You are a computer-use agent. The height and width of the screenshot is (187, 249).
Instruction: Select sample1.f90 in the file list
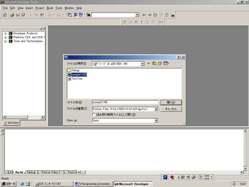(x=77, y=74)
